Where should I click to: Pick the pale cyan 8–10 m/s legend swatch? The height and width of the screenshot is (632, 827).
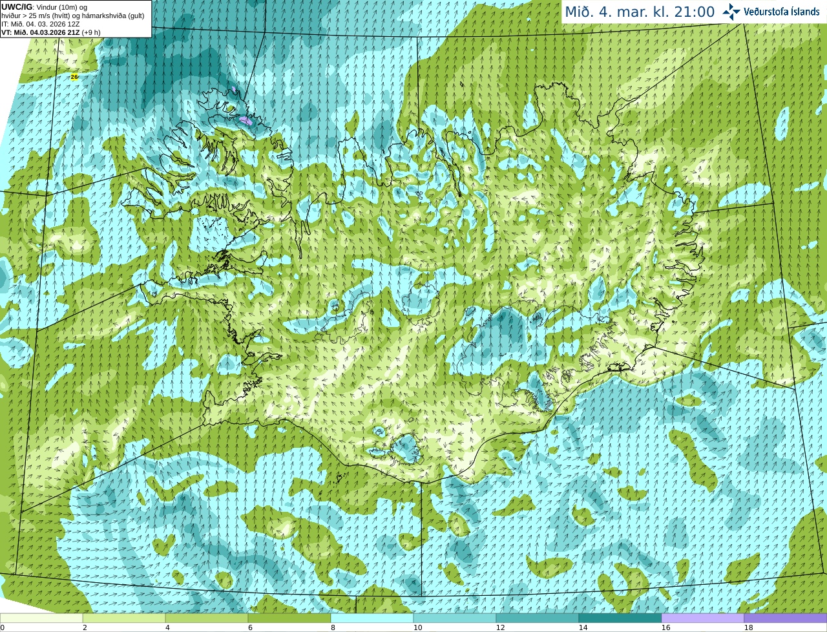pos(372,618)
